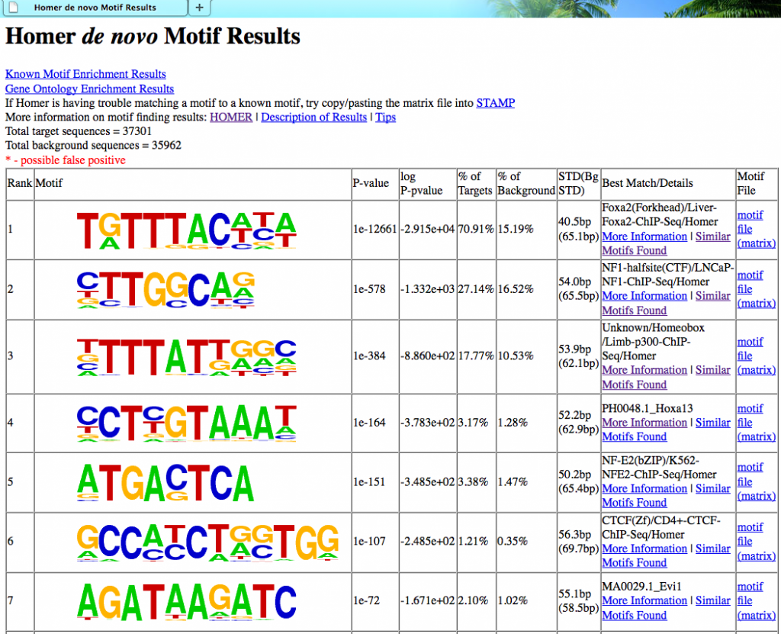
Task: Open motif file matrix for Hoxa13
Action: click(754, 423)
